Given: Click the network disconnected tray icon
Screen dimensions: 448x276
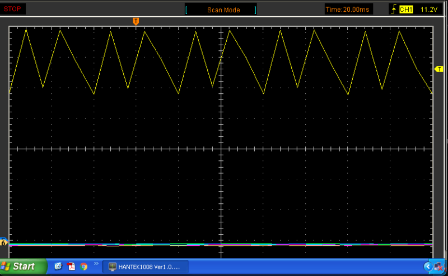Looking at the screenshot, I should coord(437,267).
